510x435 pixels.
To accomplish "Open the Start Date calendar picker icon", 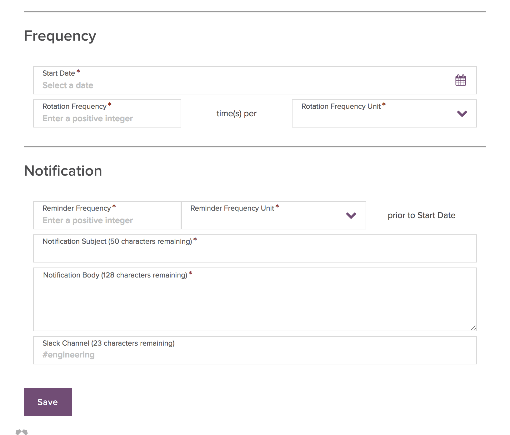I will tap(460, 80).
